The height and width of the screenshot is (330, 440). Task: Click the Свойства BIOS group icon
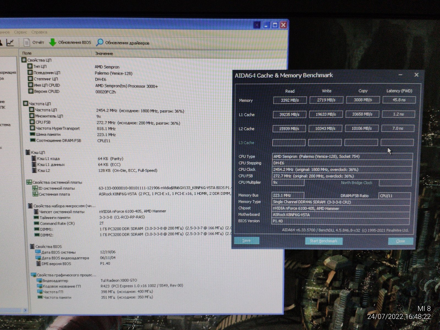pos(32,246)
